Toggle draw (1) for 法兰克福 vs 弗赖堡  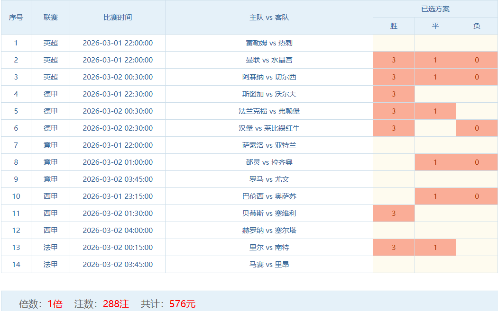click(435, 111)
